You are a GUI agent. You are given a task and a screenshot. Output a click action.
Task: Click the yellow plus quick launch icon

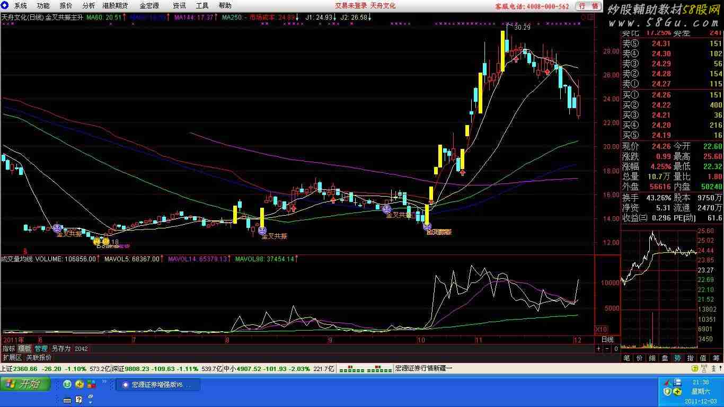click(80, 384)
